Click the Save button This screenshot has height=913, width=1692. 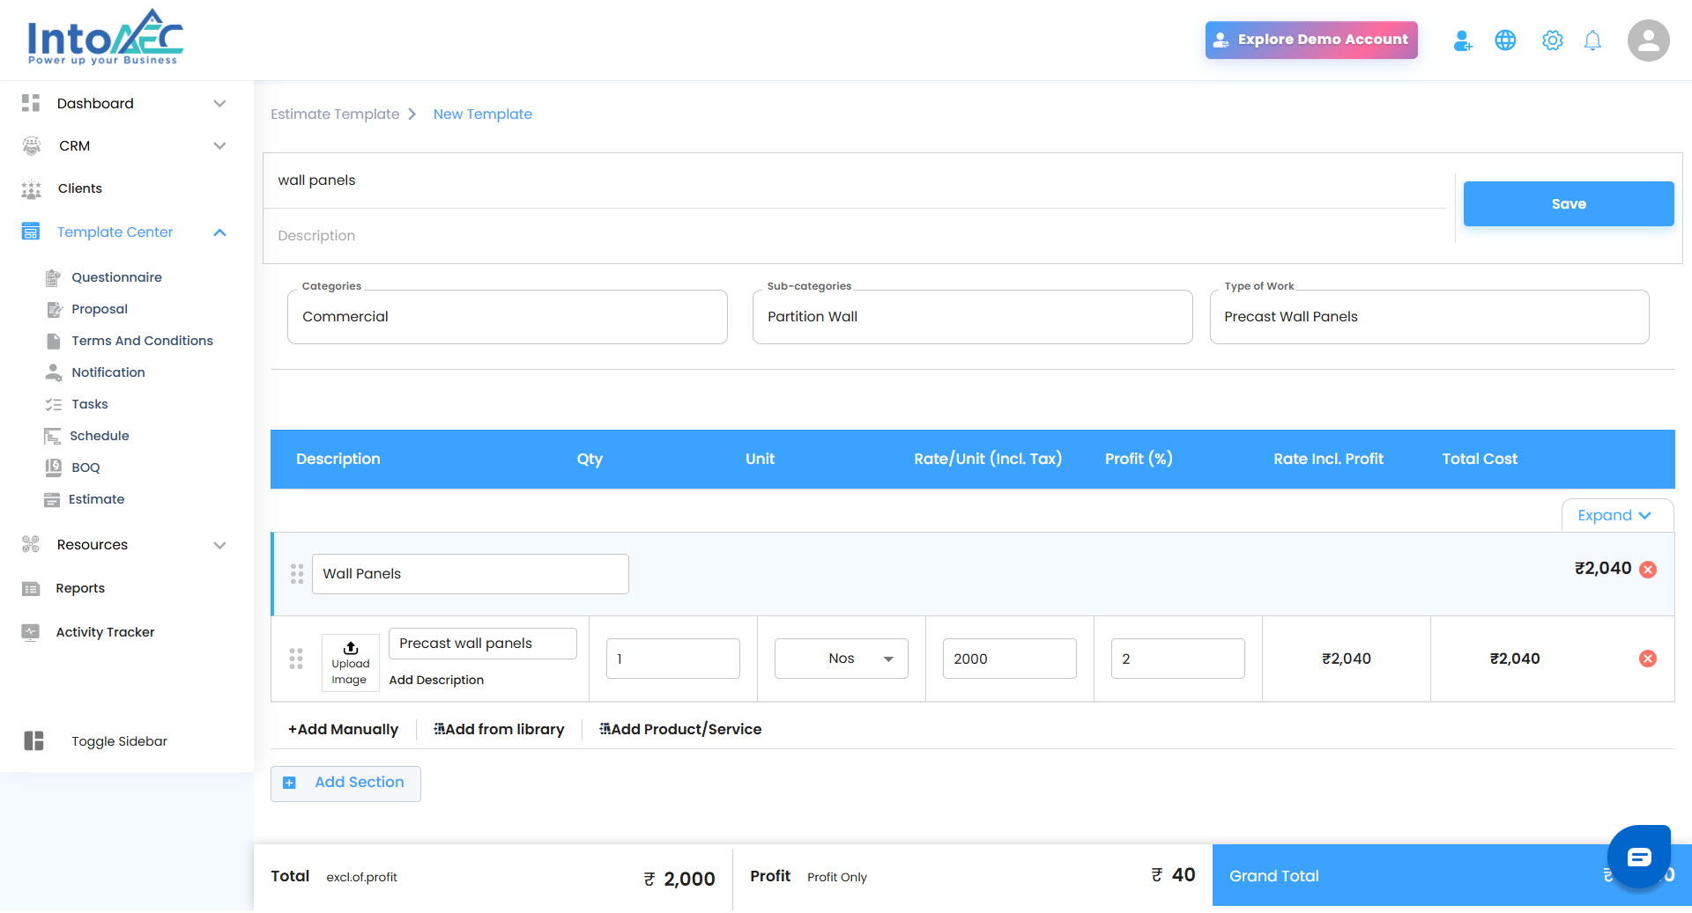pyautogui.click(x=1569, y=203)
